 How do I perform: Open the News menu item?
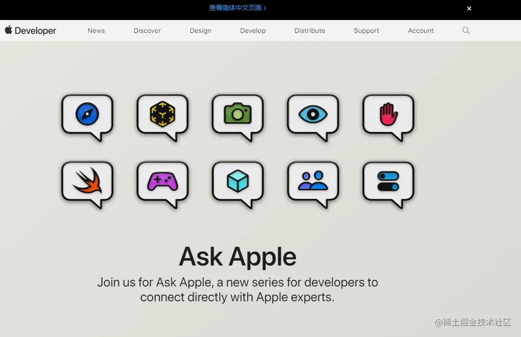tap(96, 31)
